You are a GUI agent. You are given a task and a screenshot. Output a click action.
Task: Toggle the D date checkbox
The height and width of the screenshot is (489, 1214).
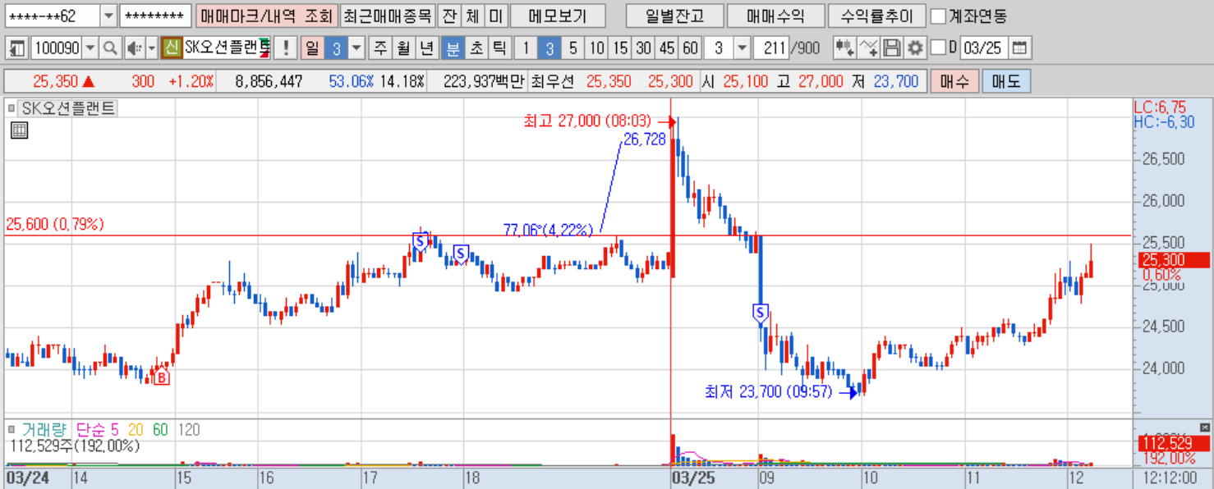click(938, 48)
